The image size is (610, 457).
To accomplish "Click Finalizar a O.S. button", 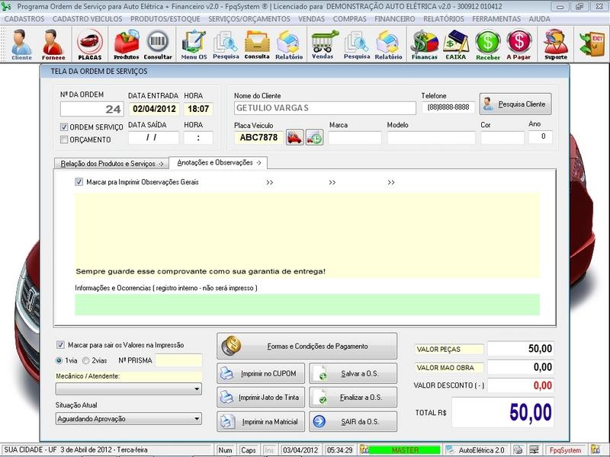I will [353, 397].
